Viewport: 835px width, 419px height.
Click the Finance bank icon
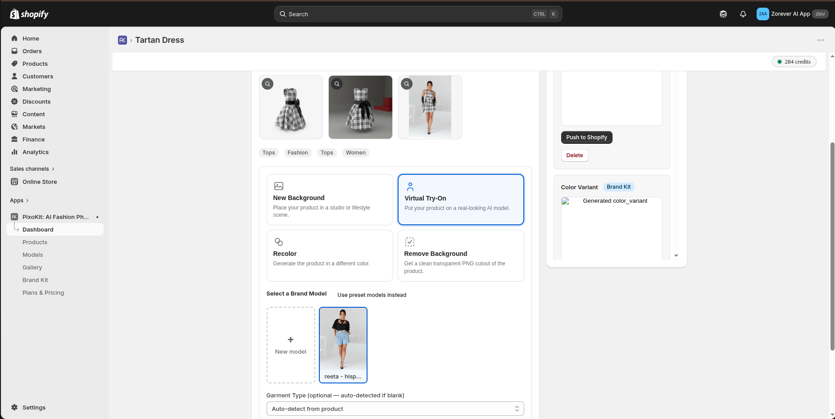(x=14, y=139)
